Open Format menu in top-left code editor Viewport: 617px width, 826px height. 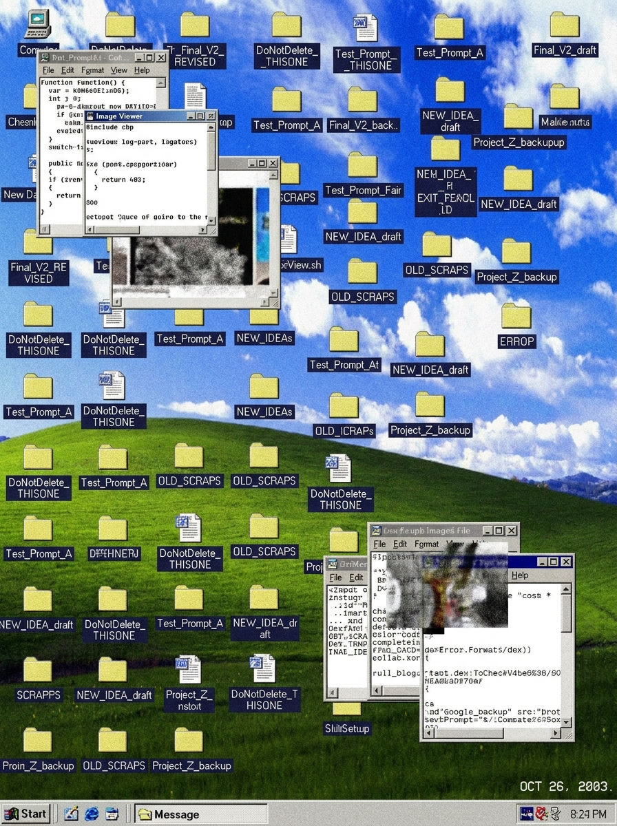click(x=93, y=70)
